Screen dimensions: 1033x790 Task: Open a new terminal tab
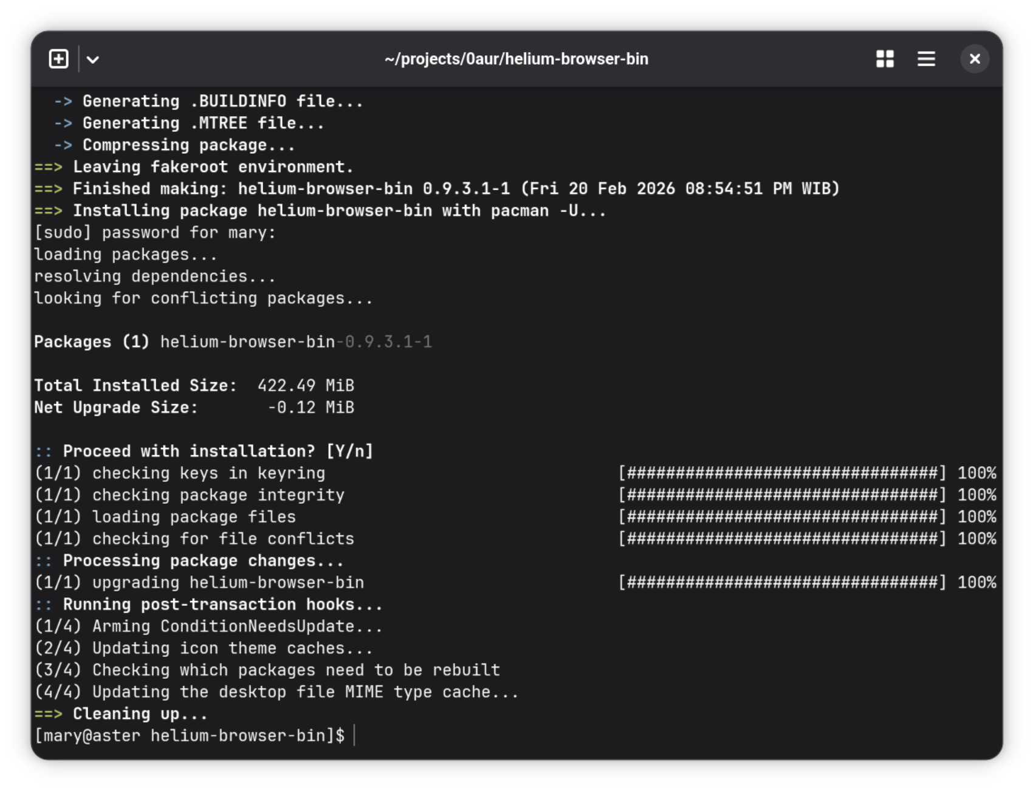tap(58, 59)
